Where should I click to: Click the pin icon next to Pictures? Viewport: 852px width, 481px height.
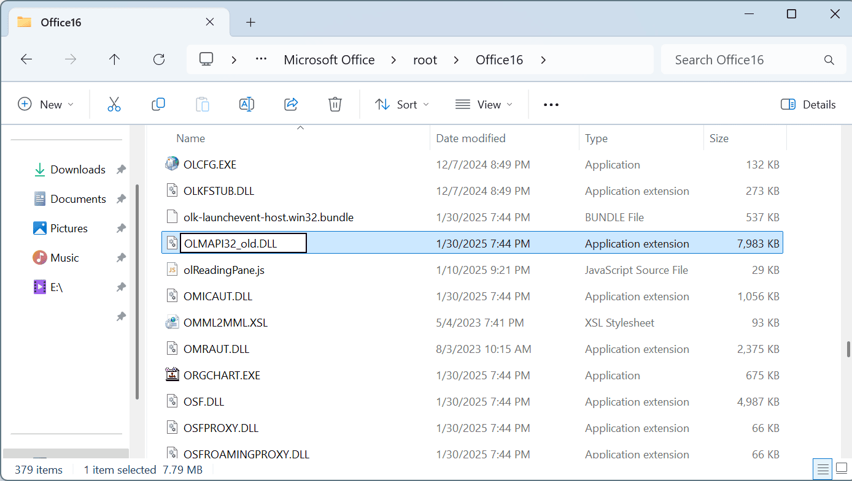(x=121, y=229)
